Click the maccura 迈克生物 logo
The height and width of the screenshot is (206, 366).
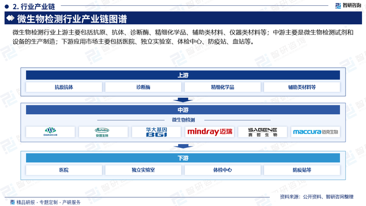tap(315, 132)
